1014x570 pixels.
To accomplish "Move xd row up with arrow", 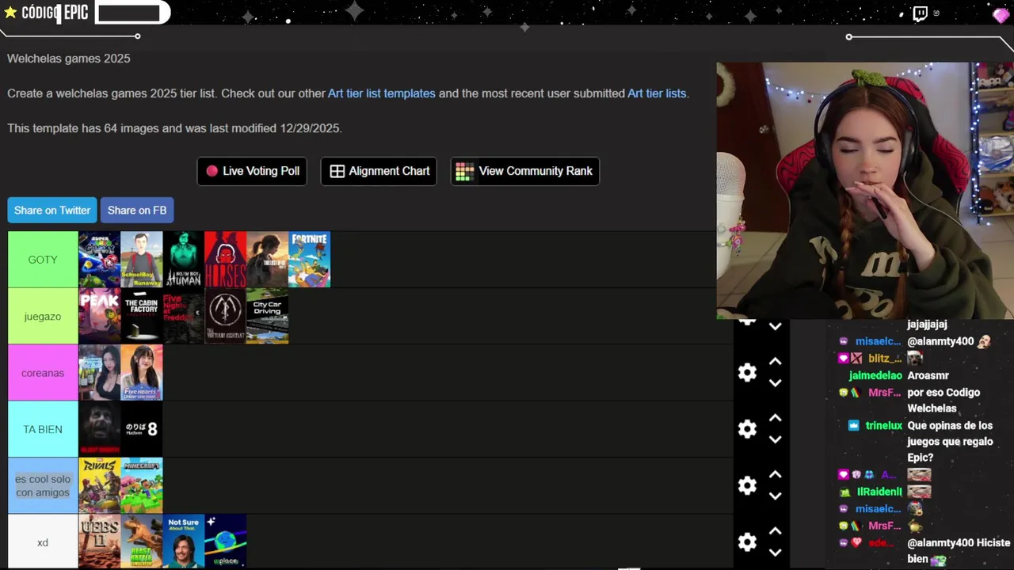I will coord(776,531).
